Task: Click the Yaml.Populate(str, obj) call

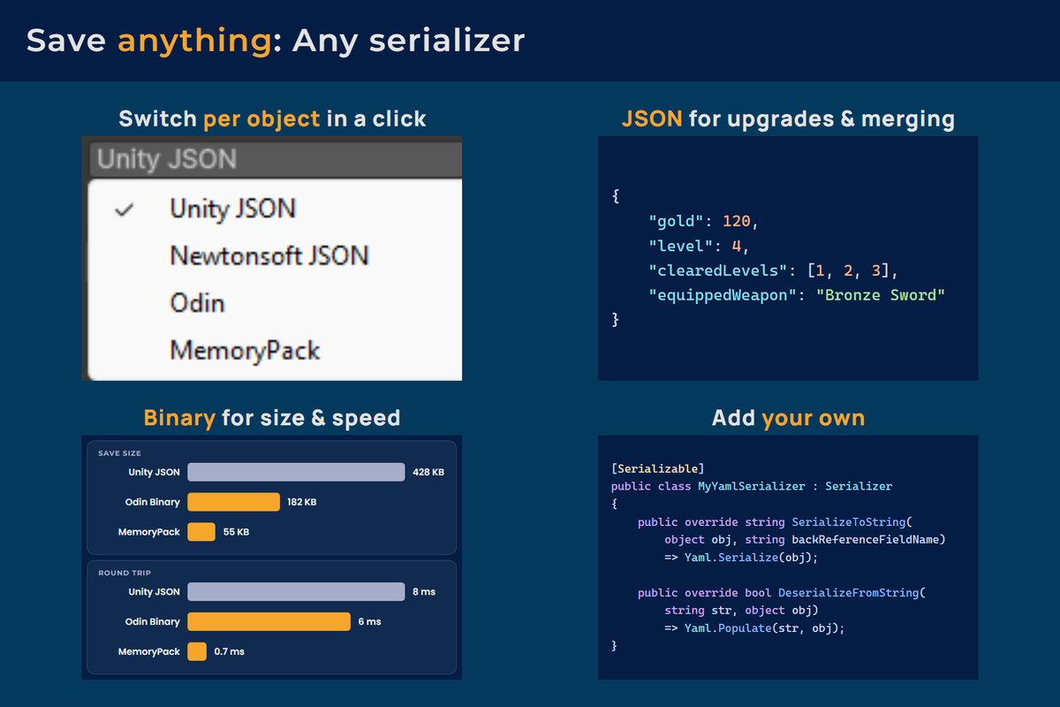Action: 764,628
